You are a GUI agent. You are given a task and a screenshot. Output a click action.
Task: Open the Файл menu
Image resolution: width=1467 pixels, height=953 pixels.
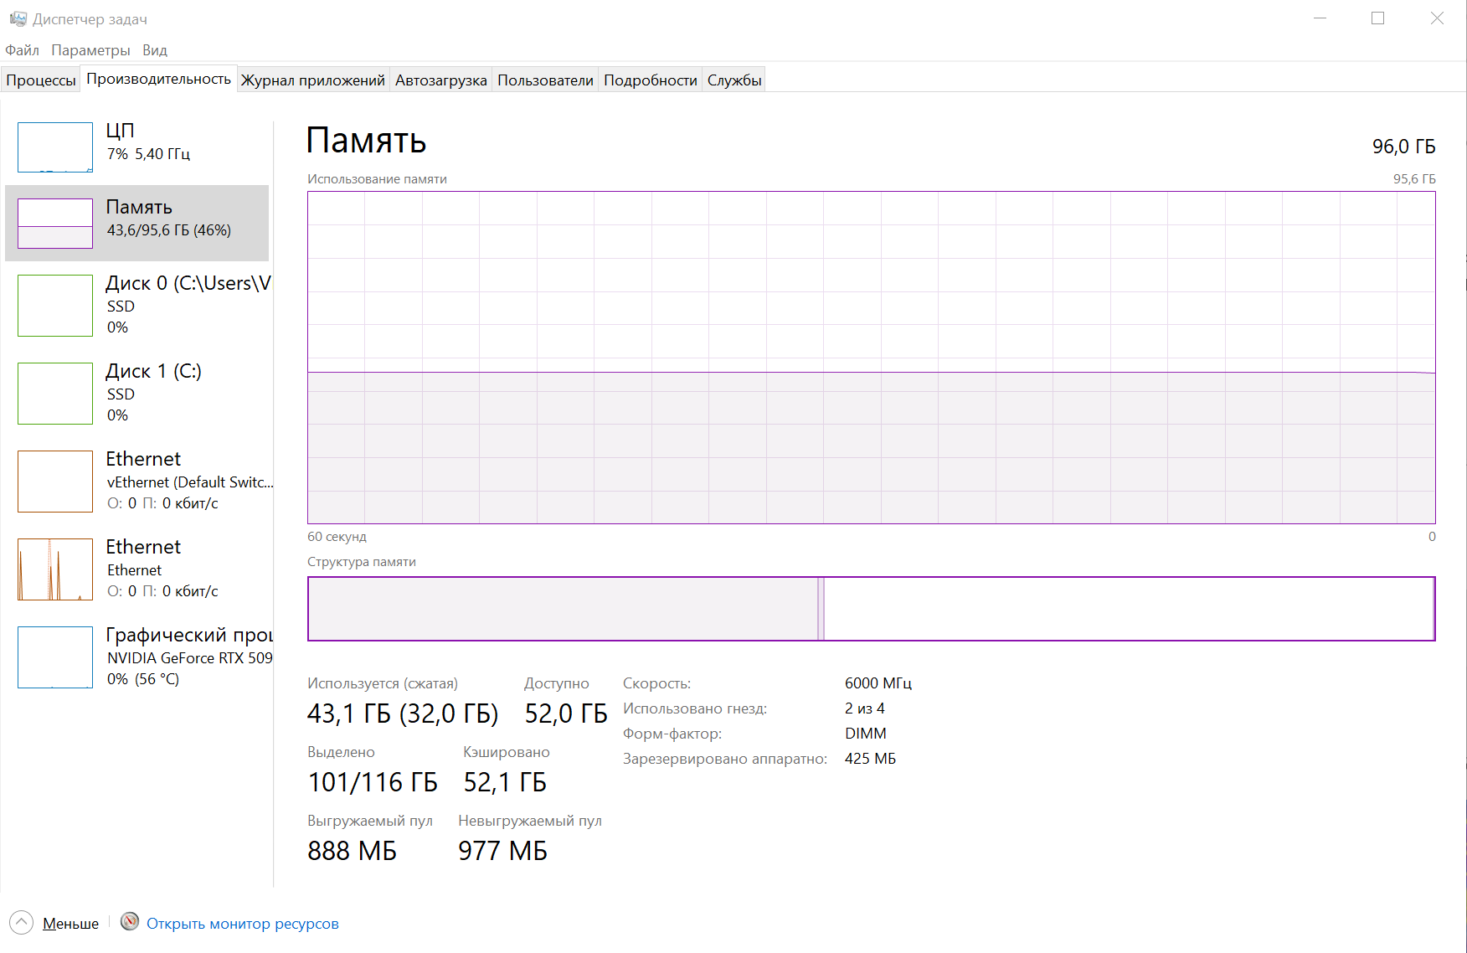tap(23, 50)
